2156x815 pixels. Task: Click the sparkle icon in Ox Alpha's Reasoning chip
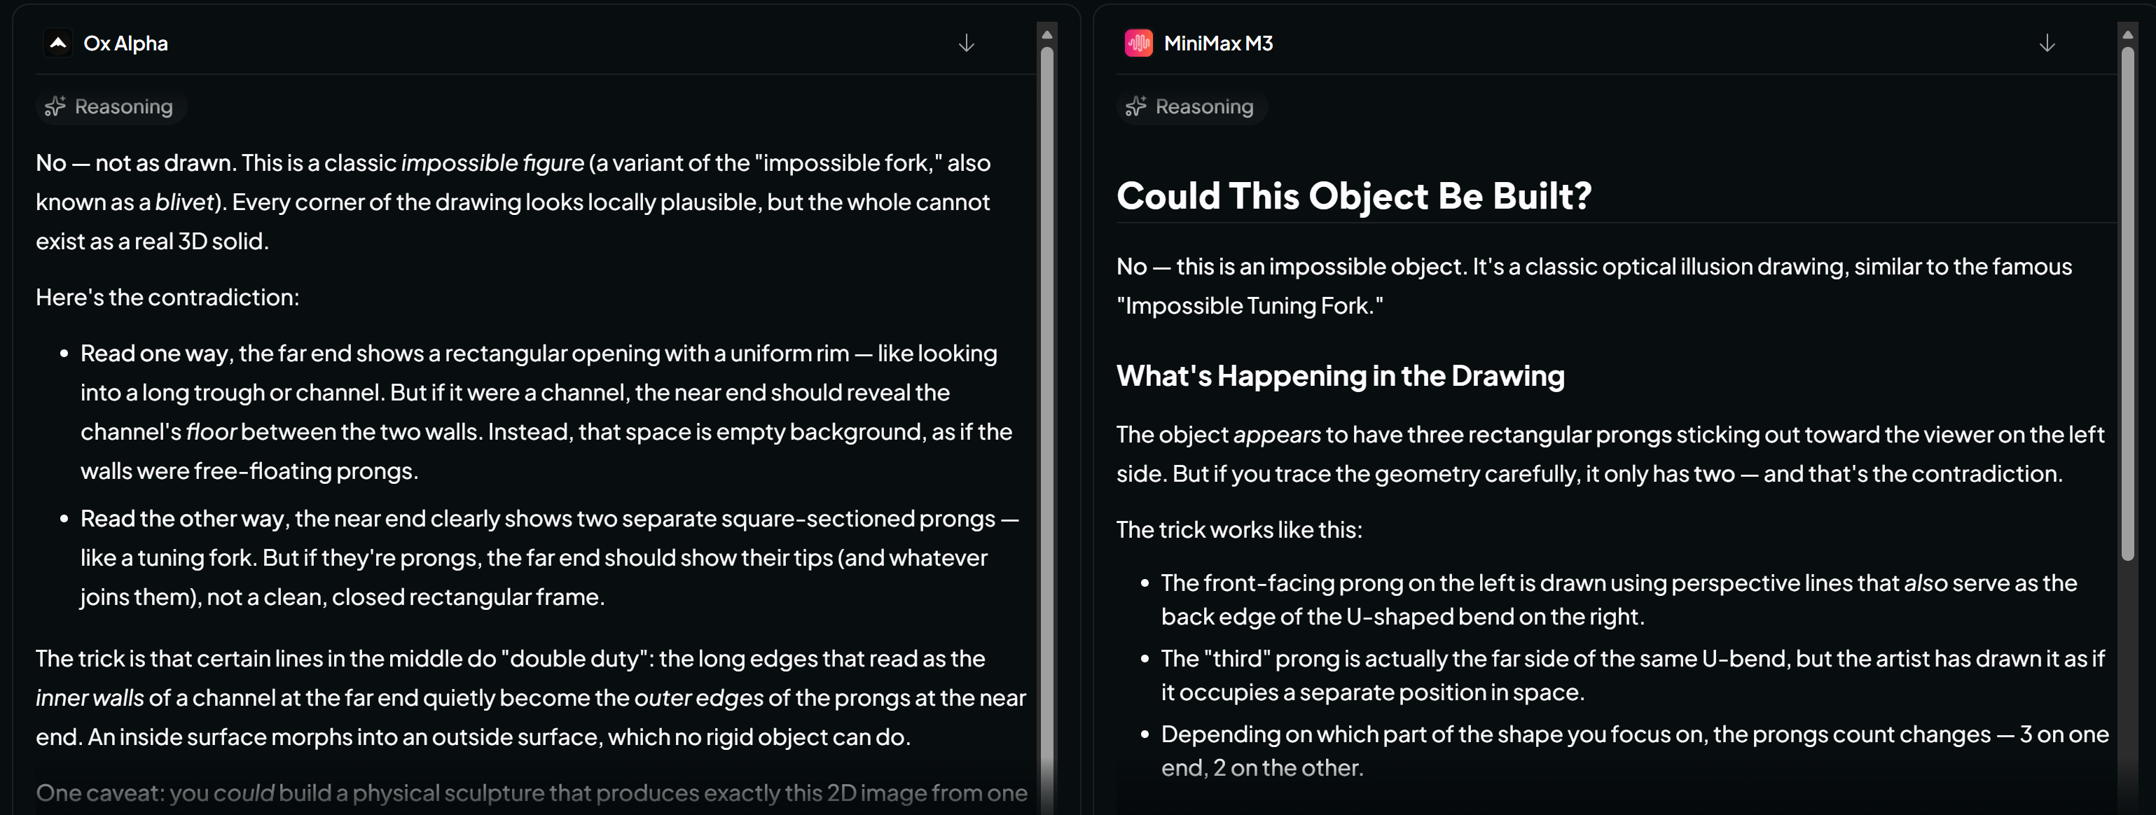click(x=55, y=106)
